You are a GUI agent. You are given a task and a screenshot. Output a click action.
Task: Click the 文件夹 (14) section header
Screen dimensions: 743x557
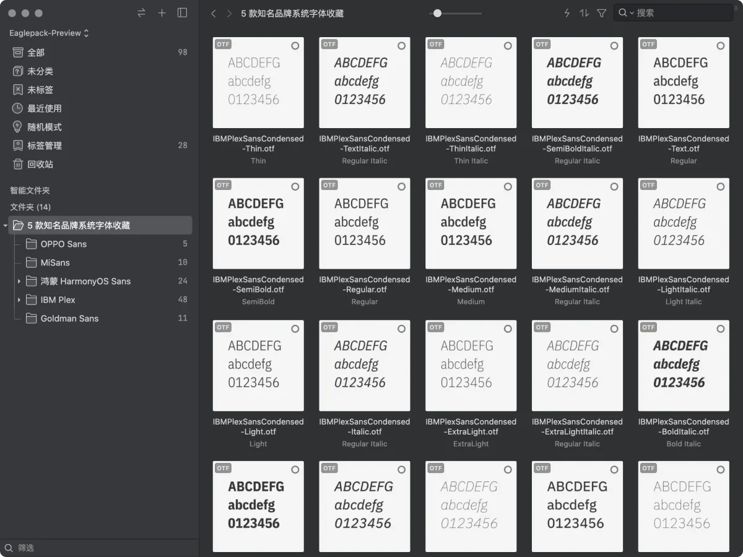tap(30, 207)
